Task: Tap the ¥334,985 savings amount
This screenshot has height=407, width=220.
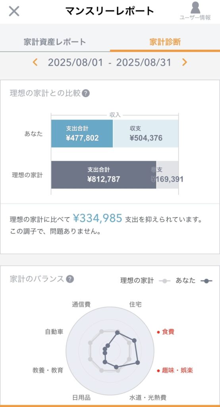Action: (x=97, y=218)
